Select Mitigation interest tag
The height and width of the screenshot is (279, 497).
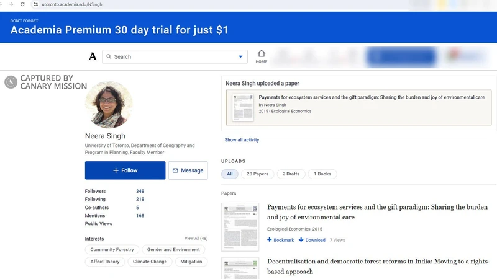[191, 262]
